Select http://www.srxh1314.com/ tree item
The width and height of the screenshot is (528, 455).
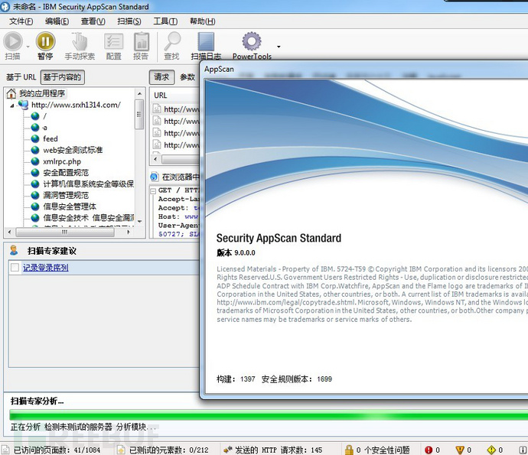pyautogui.click(x=76, y=105)
